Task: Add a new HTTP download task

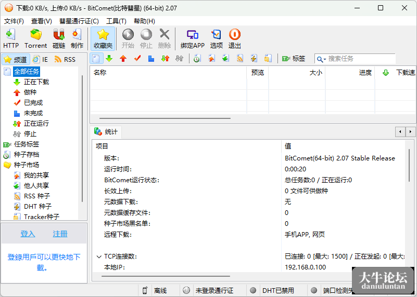Action: (11, 39)
